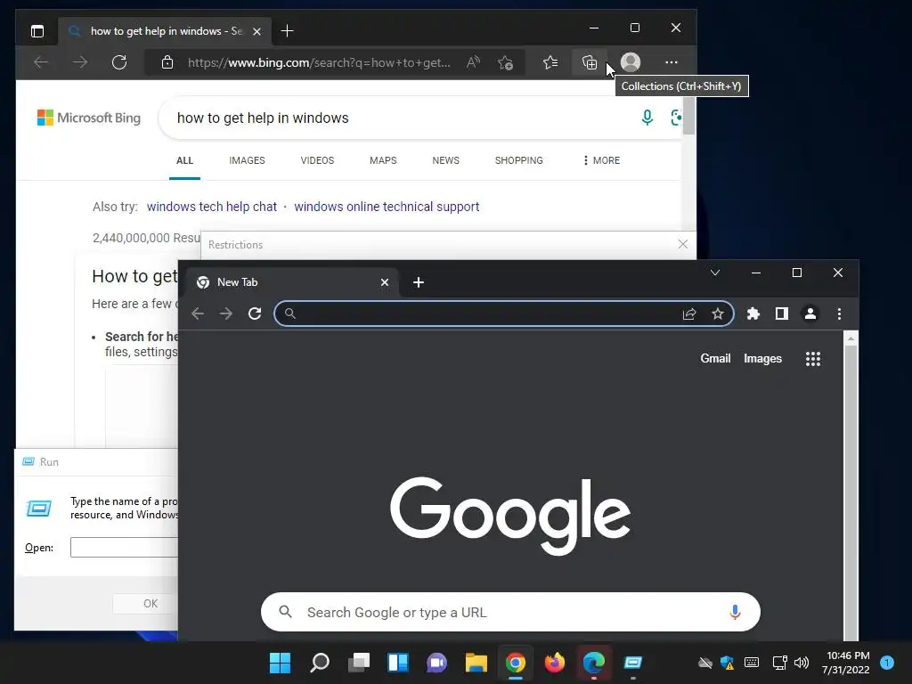Close the Chrome New Tab

click(x=385, y=282)
